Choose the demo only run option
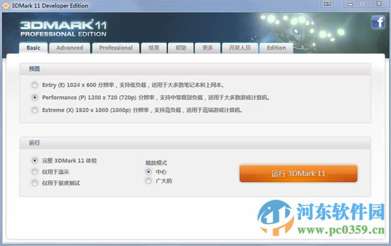Image resolution: width=391 pixels, height=246 pixels. (35, 172)
